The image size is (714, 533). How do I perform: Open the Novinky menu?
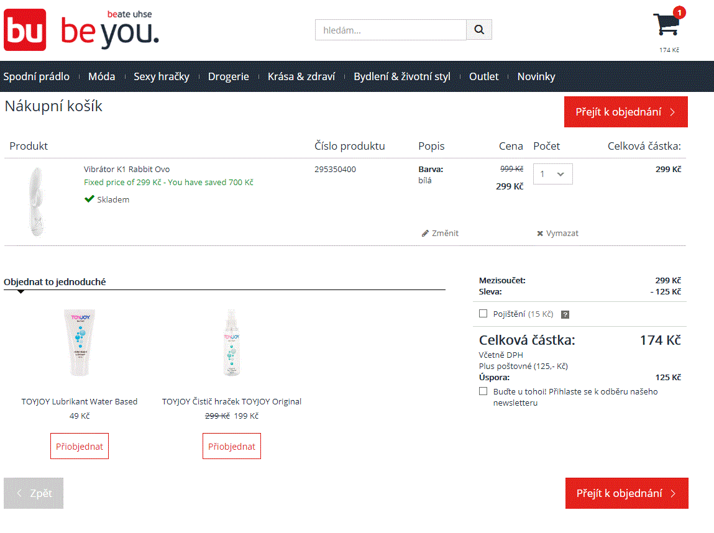click(536, 76)
